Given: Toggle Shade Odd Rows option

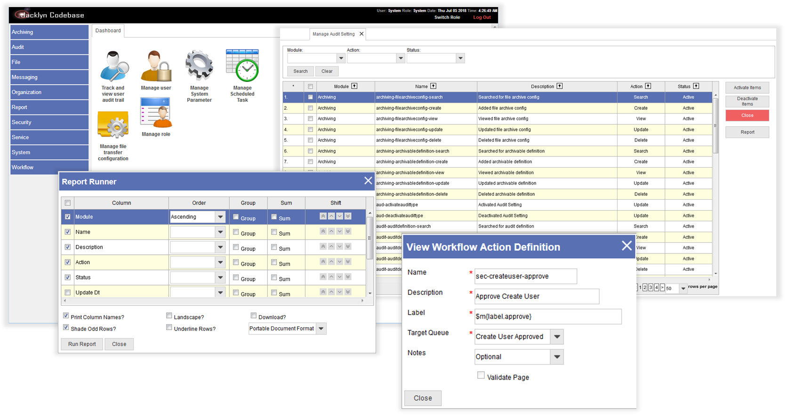Looking at the screenshot, I should [x=66, y=327].
